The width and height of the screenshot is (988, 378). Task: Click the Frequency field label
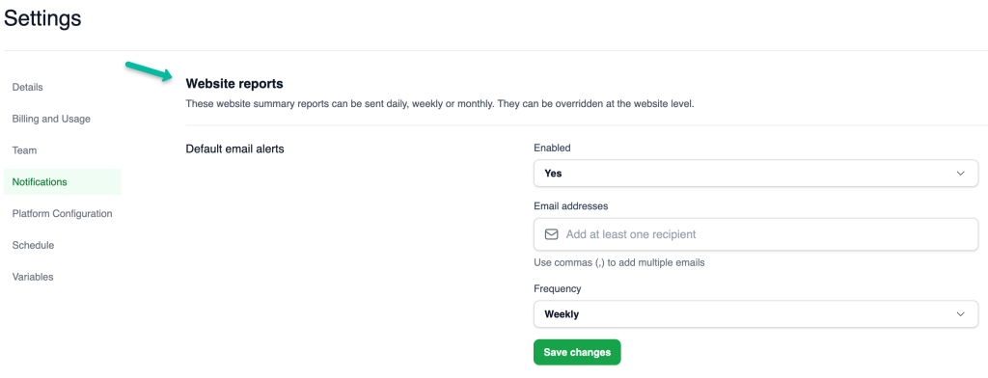[x=557, y=288]
